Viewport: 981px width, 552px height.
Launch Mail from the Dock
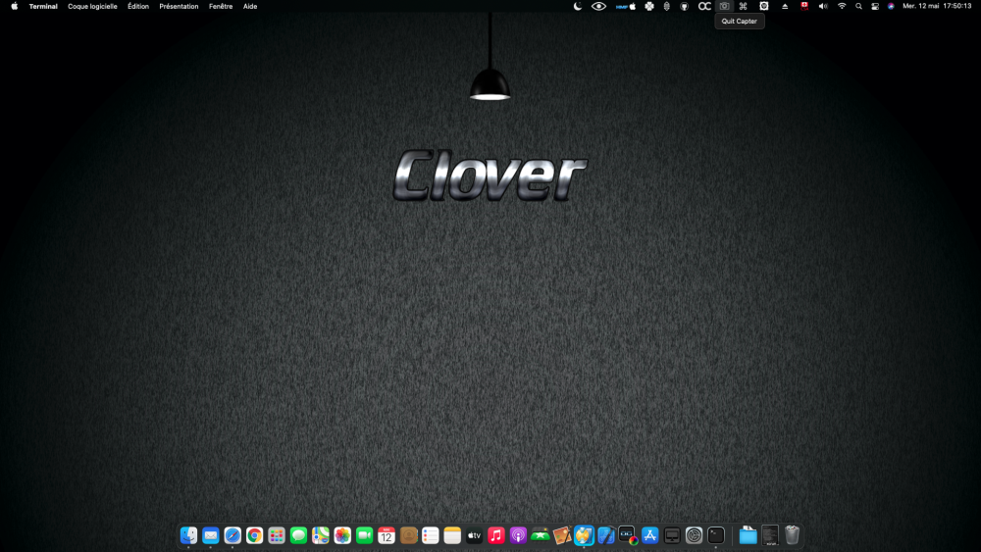pyautogui.click(x=211, y=535)
